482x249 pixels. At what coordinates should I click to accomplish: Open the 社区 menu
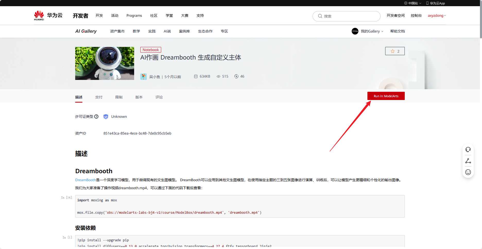(154, 15)
